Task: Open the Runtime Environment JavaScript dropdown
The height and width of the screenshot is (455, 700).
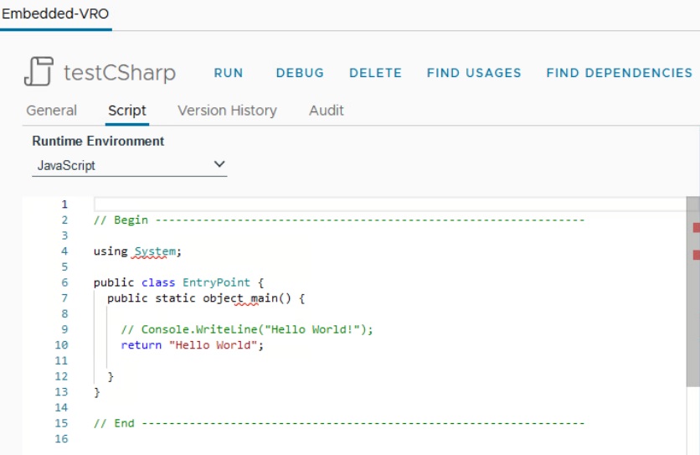Action: point(130,165)
